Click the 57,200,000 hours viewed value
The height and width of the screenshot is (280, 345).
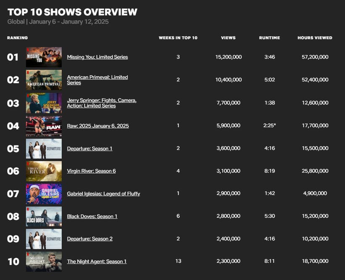(315, 57)
